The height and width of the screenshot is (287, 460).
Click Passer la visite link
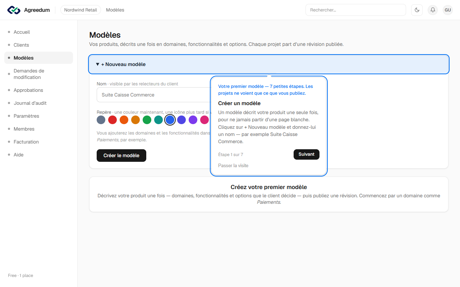(x=233, y=165)
